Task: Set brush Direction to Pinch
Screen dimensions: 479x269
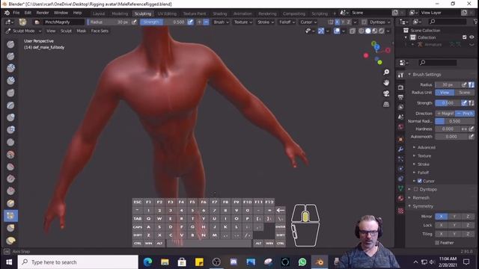Action: [x=465, y=113]
